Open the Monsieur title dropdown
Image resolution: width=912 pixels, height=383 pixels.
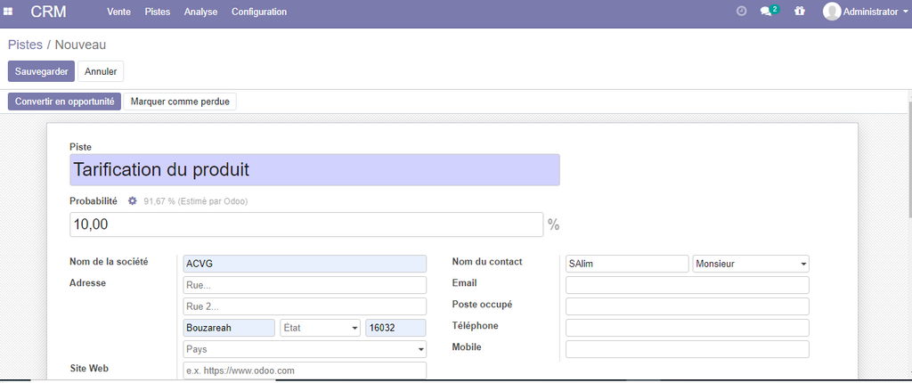point(750,264)
